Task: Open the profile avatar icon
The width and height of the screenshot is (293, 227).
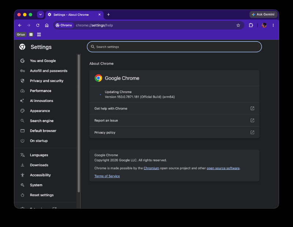Action: pos(264,25)
